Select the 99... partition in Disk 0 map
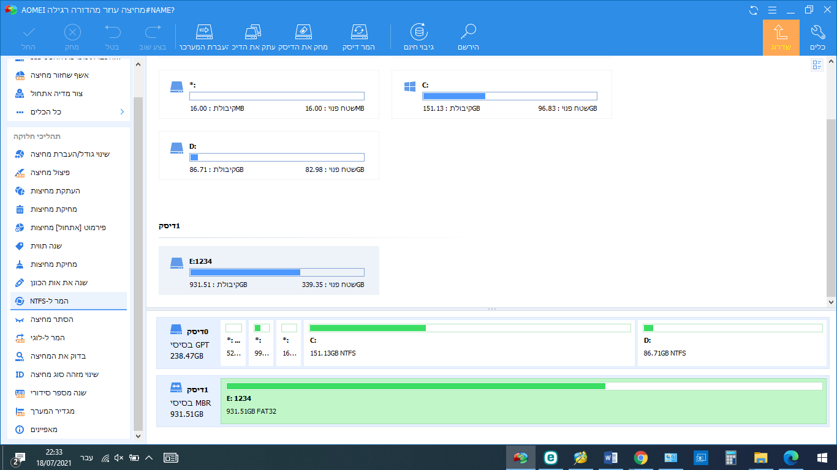The width and height of the screenshot is (837, 470). point(261,343)
